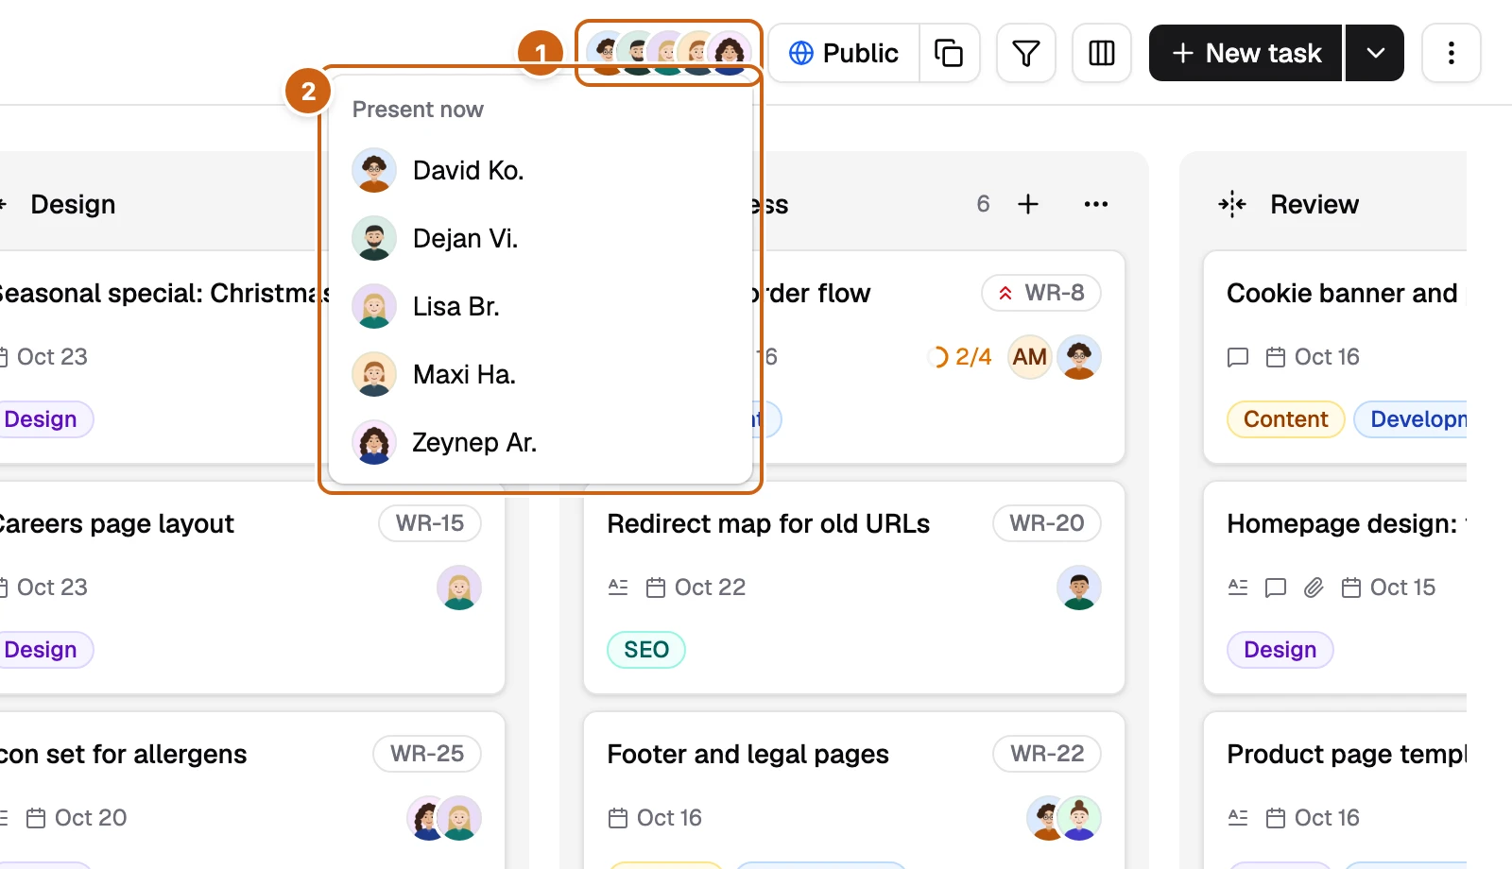This screenshot has height=869, width=1512.
Task: Open the vertical three-dot more menu
Action: pyautogui.click(x=1452, y=53)
